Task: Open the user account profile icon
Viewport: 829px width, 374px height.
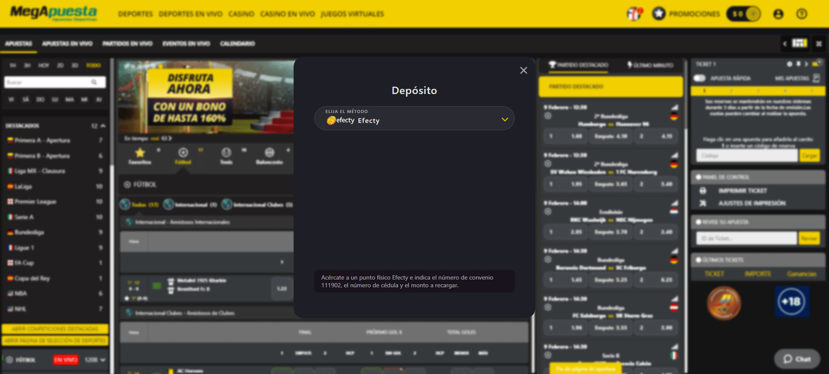Action: 778,14
